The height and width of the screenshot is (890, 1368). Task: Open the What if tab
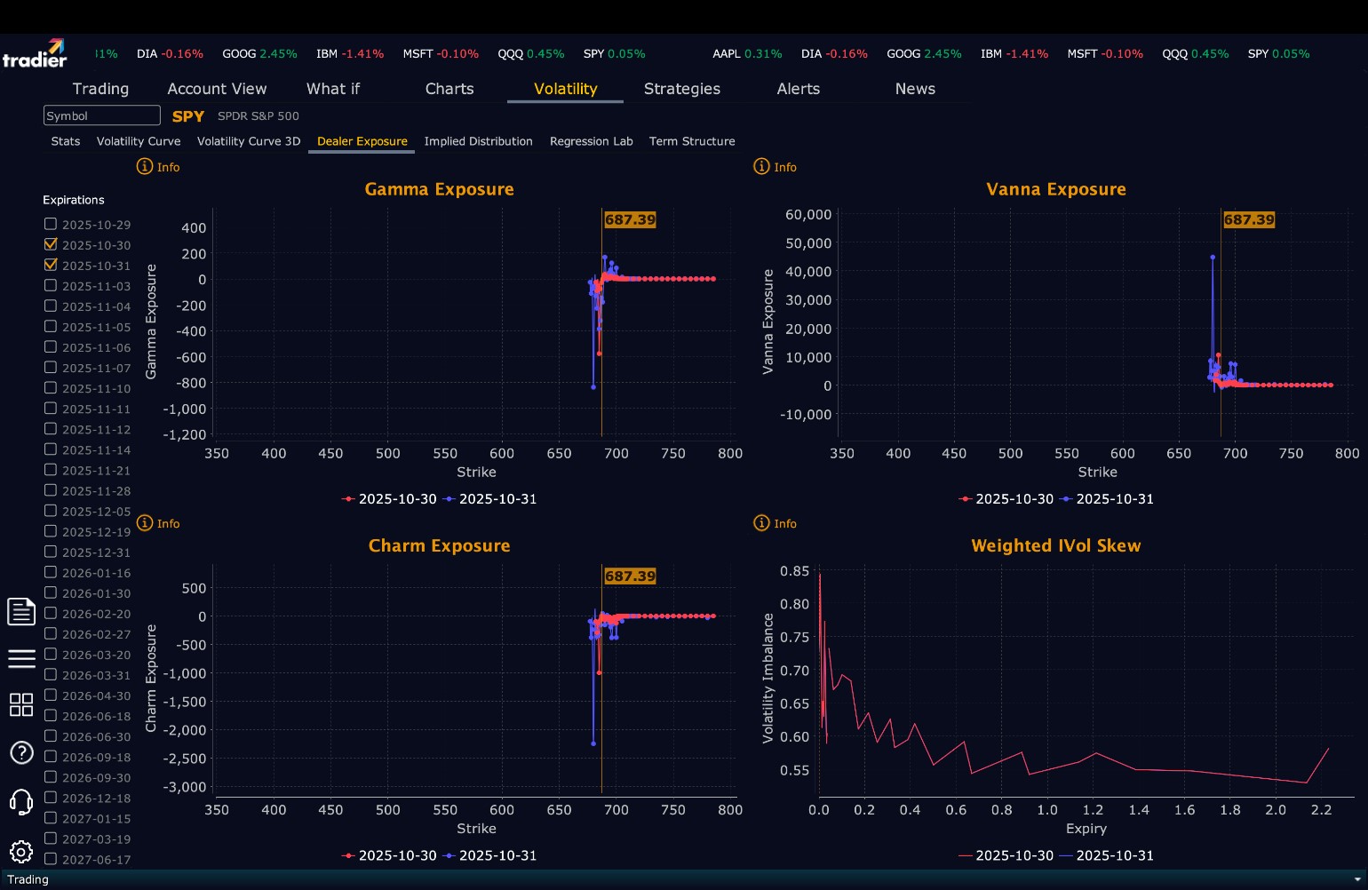tap(333, 89)
